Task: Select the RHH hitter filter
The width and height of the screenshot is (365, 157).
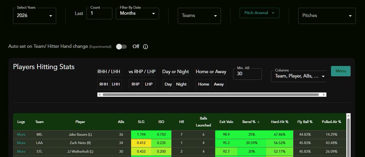Action: [x=104, y=84]
